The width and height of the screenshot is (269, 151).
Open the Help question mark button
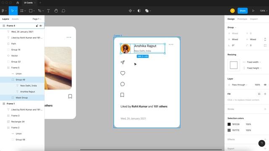coord(261,143)
